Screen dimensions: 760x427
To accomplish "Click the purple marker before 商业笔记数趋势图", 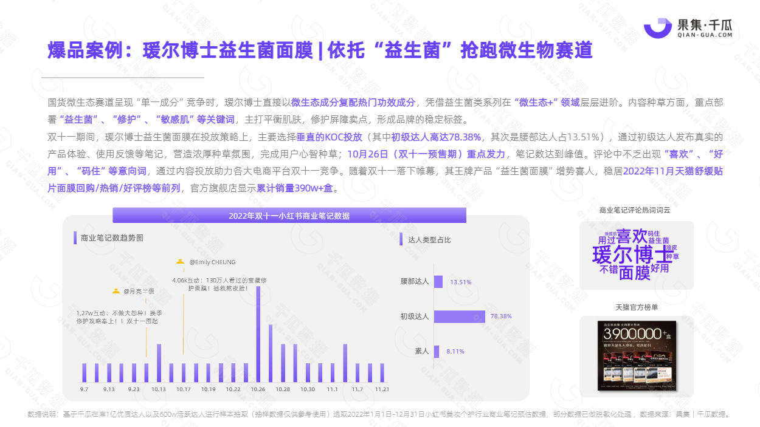I will pyautogui.click(x=74, y=238).
